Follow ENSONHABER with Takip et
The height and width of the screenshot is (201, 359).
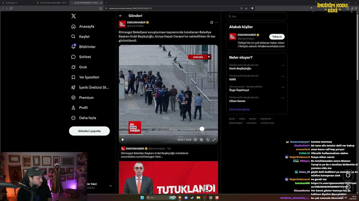tap(277, 37)
